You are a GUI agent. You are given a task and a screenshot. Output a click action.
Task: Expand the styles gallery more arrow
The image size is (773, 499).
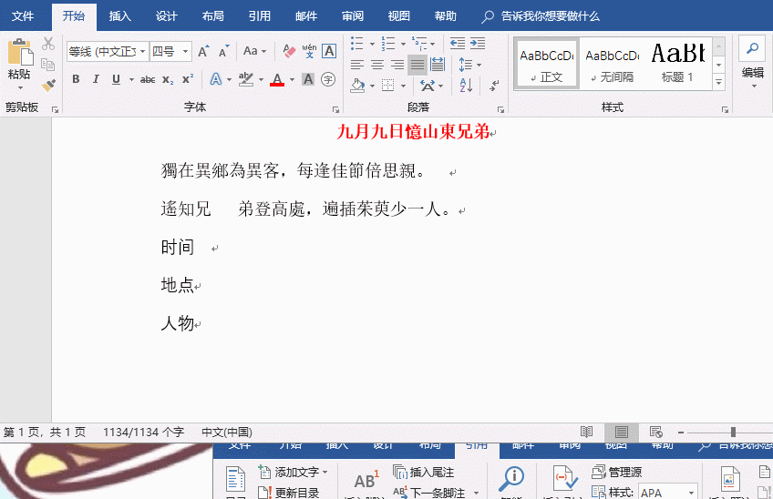(x=719, y=82)
